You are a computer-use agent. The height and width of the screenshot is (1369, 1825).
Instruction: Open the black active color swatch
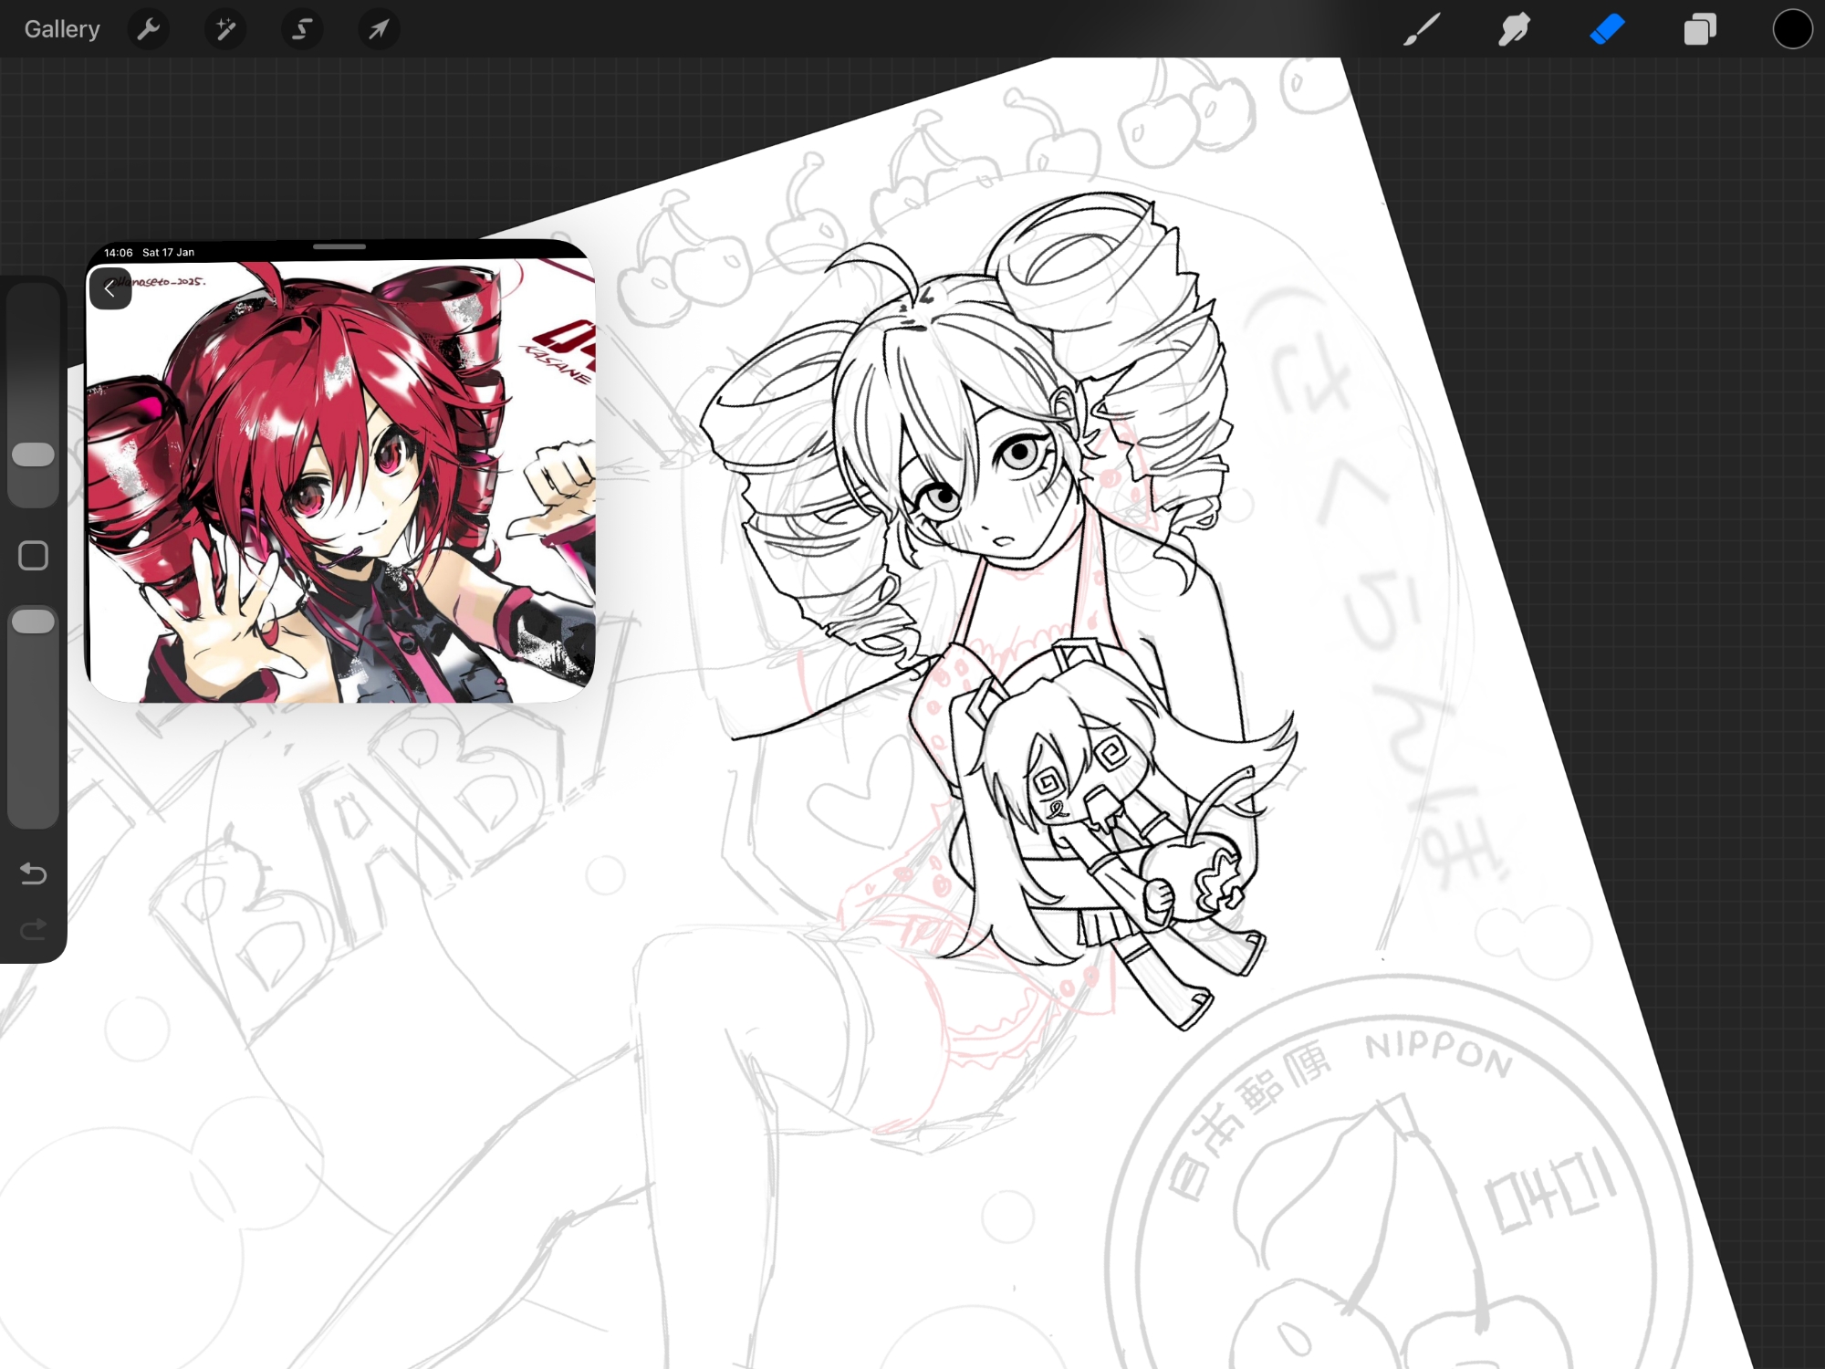[x=1792, y=30]
